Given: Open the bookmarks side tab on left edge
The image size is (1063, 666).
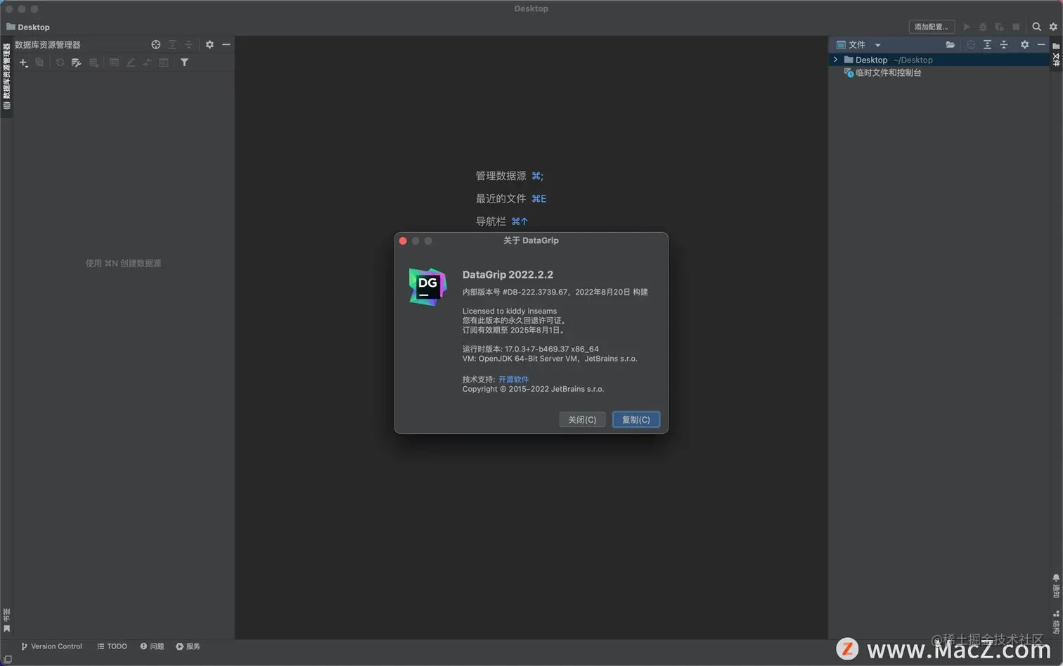Looking at the screenshot, I should 6,620.
